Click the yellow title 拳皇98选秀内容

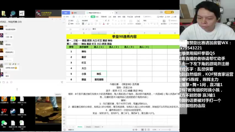pyautogui.click(x=124, y=36)
